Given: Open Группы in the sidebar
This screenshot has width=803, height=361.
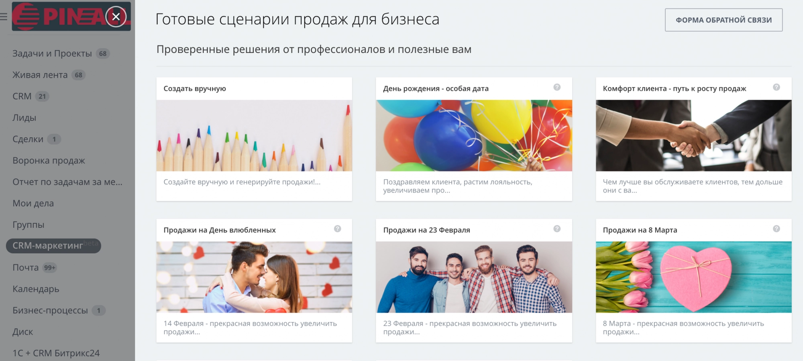Looking at the screenshot, I should 28,224.
